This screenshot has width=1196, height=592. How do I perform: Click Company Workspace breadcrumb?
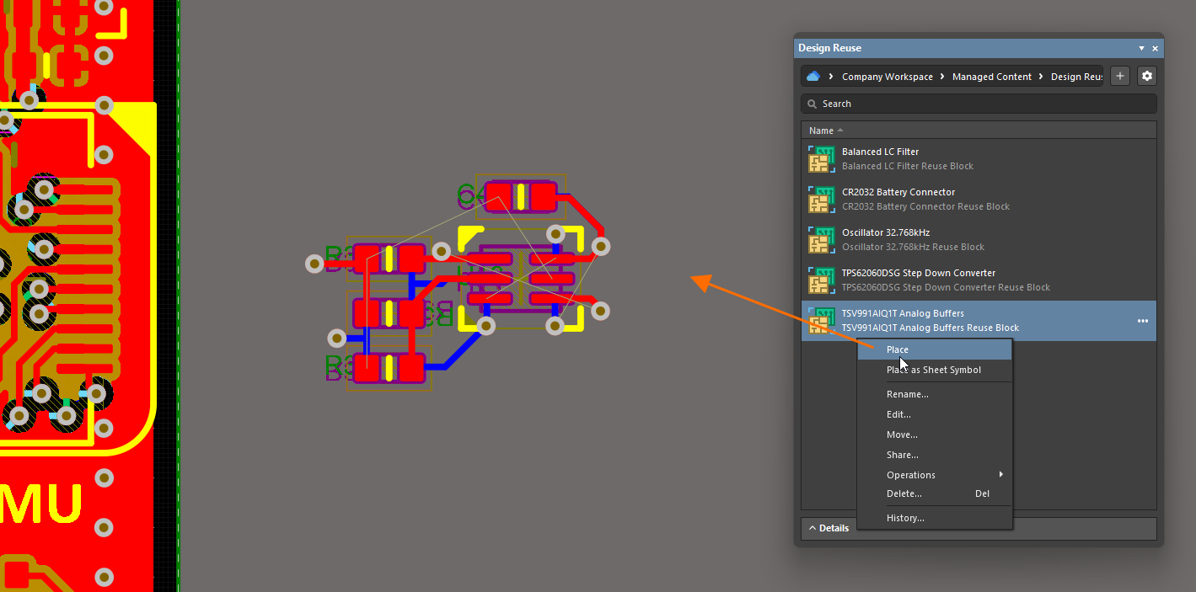888,77
